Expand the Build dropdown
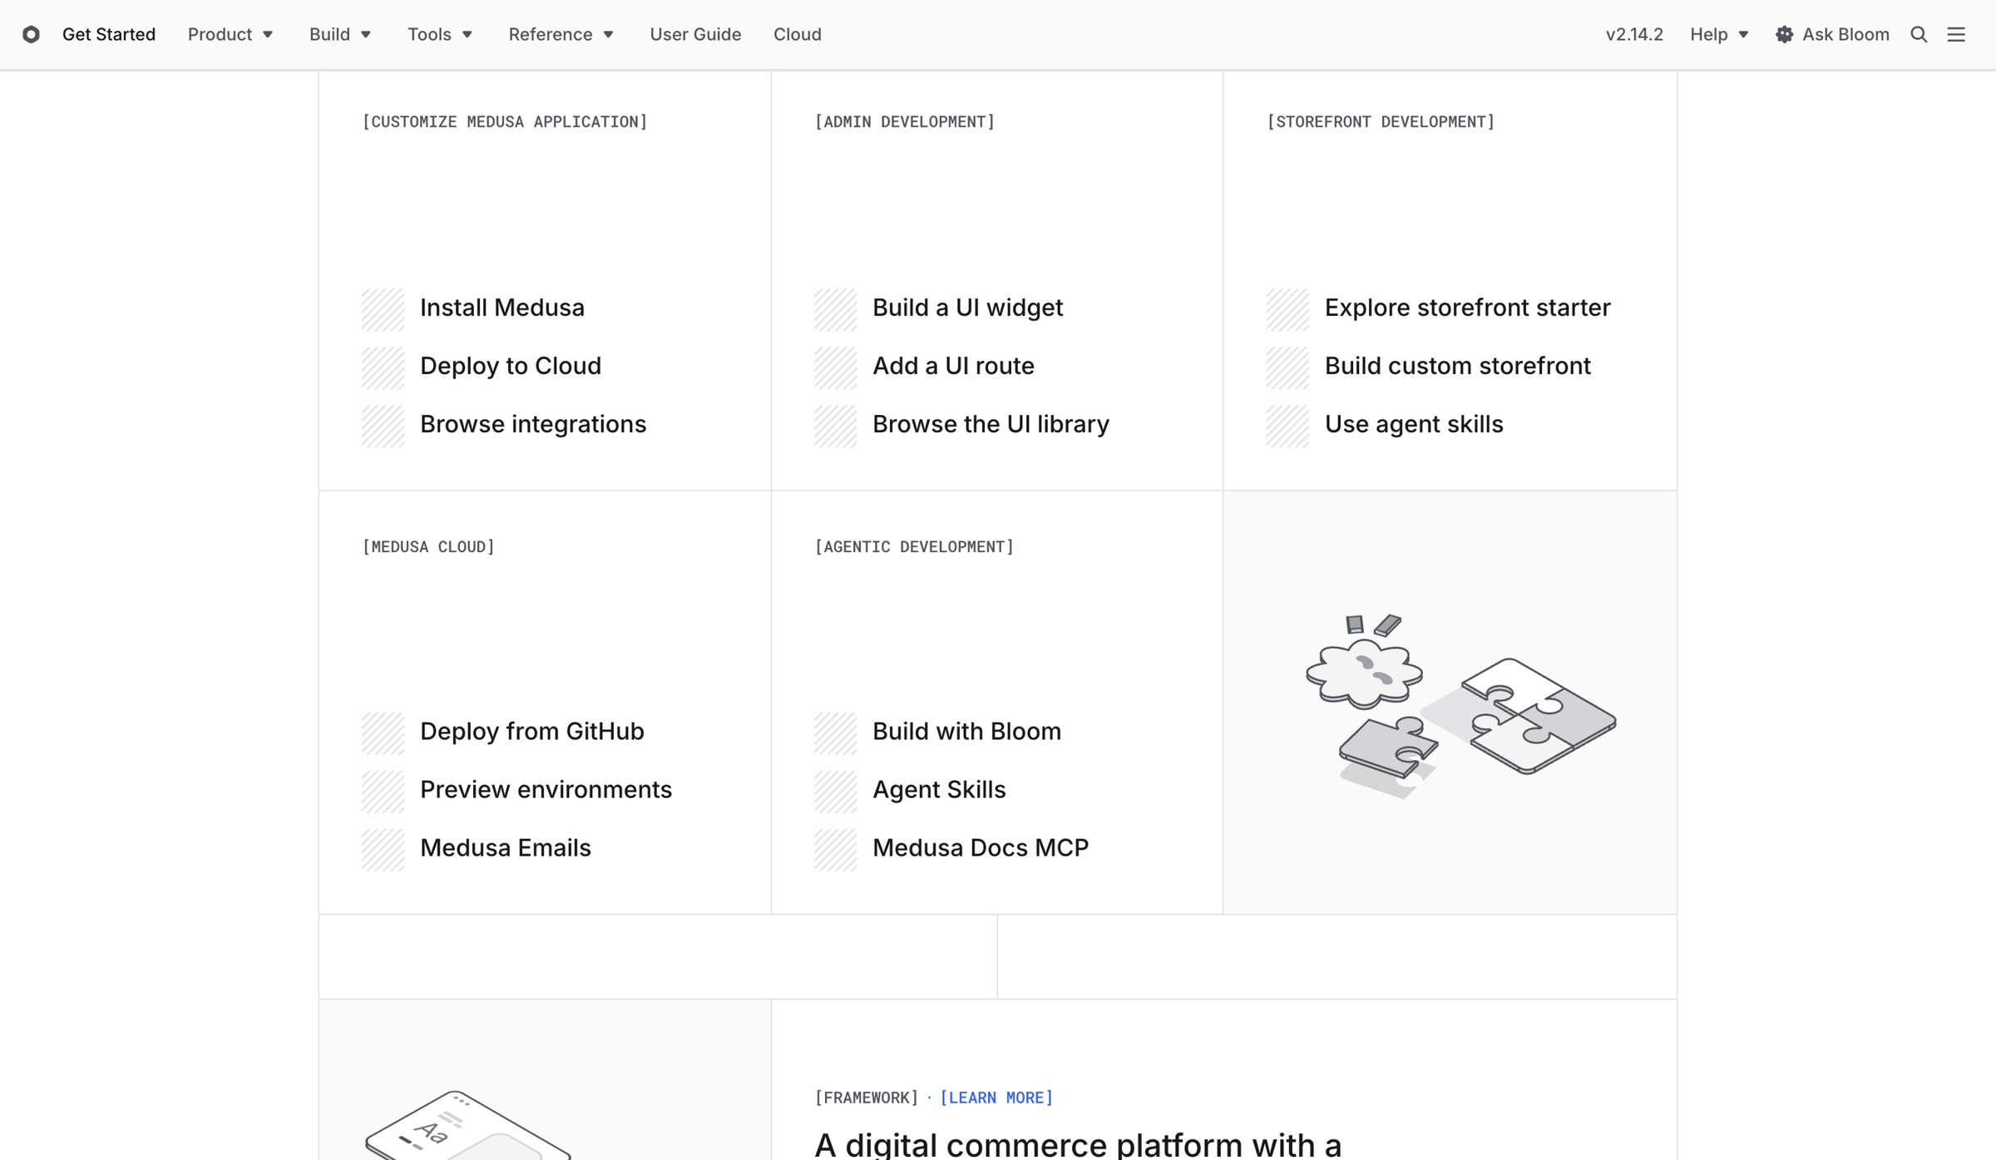Viewport: 1996px width, 1160px height. [340, 34]
